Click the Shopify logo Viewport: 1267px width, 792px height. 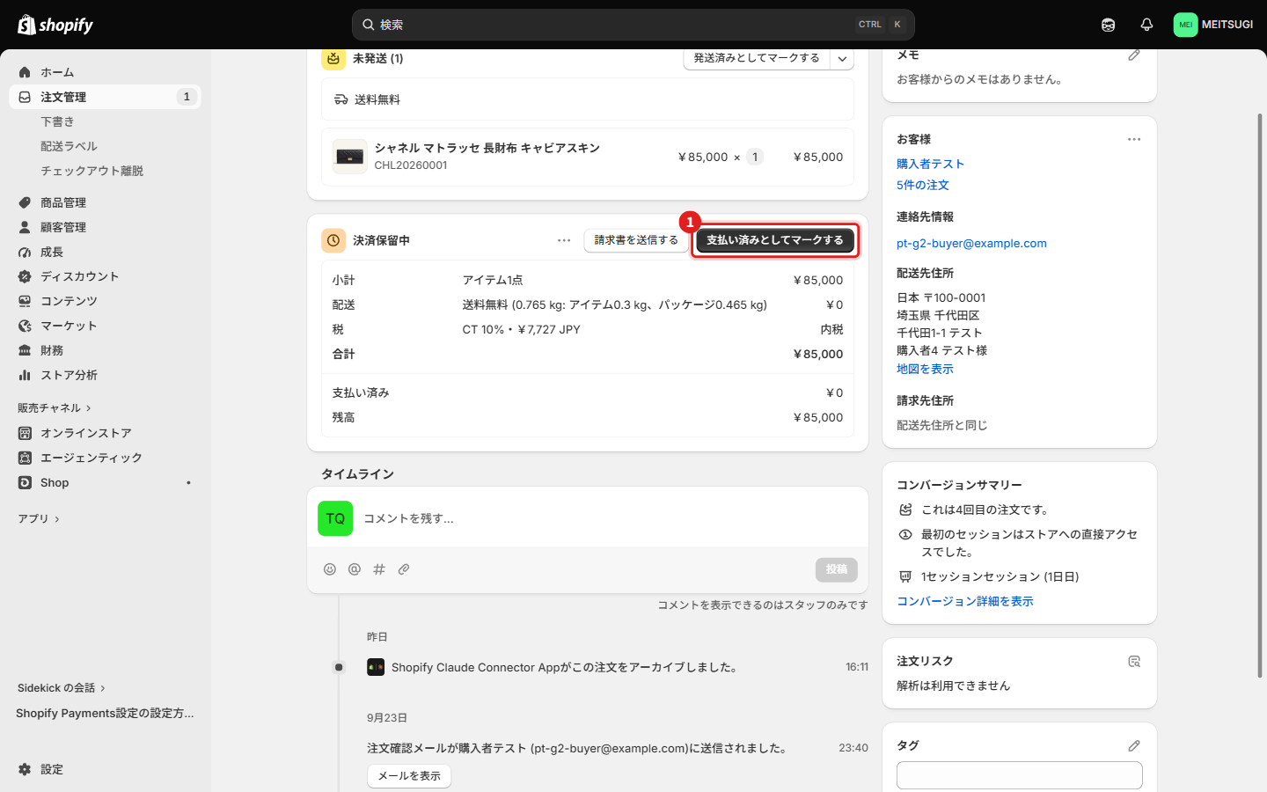(x=55, y=25)
